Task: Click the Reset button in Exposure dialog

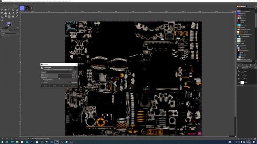Action: [54, 86]
